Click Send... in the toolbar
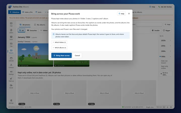181x113 pixels. pos(39,12)
